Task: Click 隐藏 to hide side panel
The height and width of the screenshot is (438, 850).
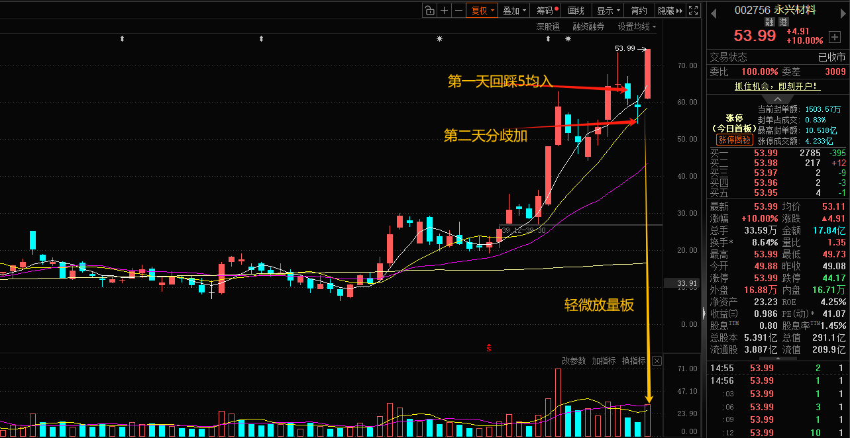Action: (669, 10)
